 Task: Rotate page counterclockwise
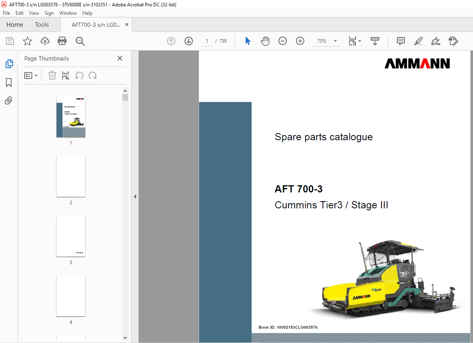tap(79, 75)
